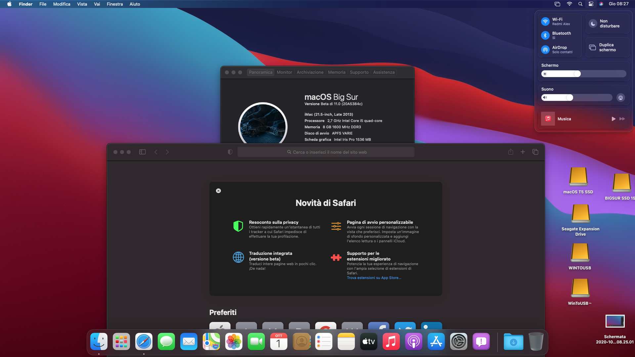
Task: Launch FaceTime from the Dock
Action: [x=256, y=341]
